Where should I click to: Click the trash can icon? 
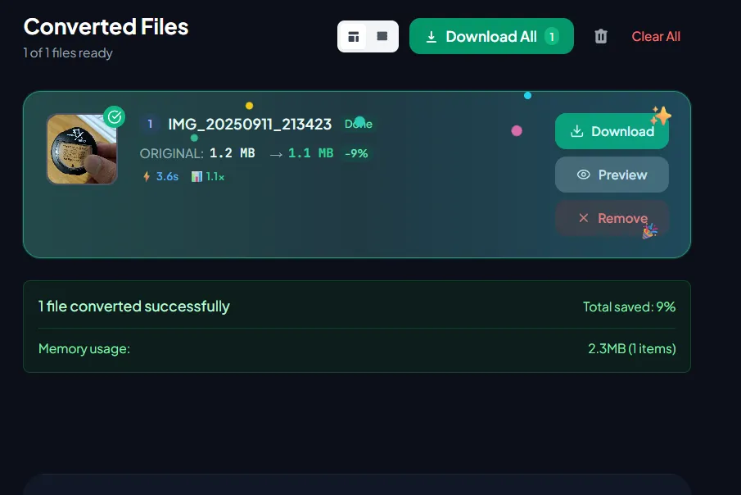[x=600, y=36]
